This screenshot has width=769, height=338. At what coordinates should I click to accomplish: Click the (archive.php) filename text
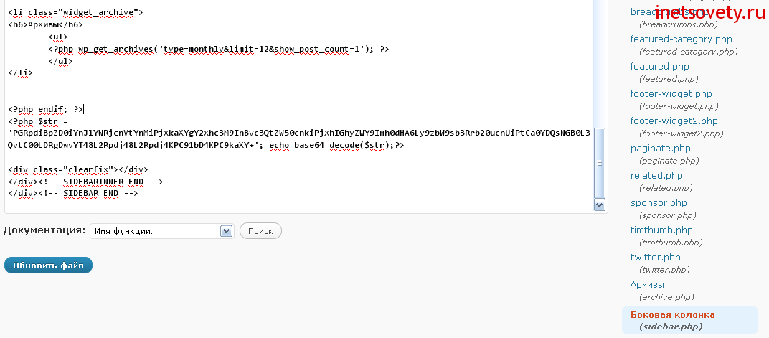pyautogui.click(x=666, y=297)
